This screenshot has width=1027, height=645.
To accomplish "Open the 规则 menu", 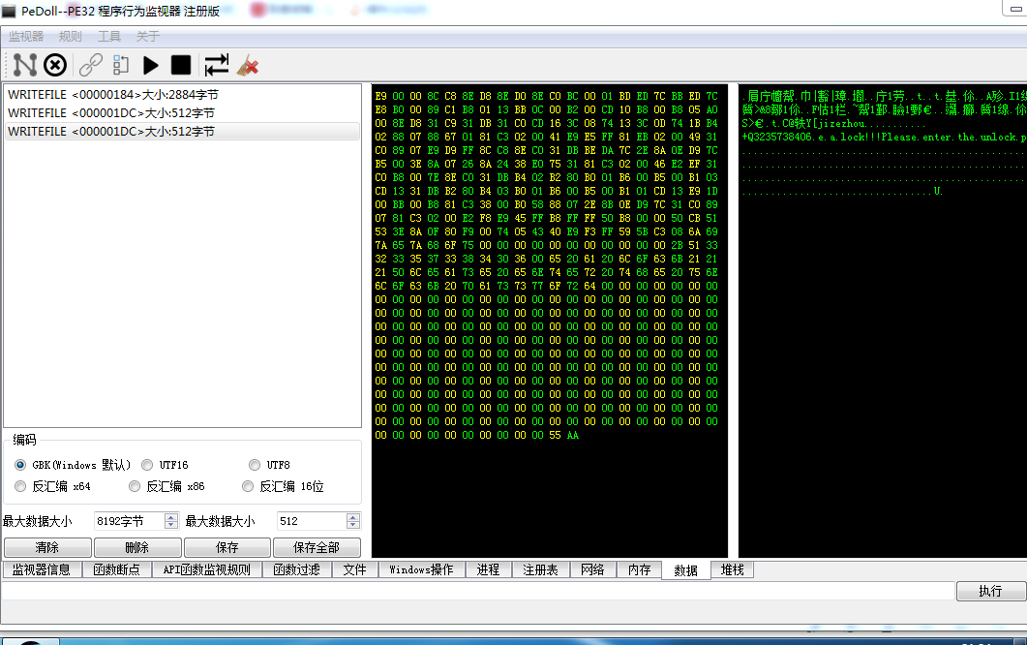I will pyautogui.click(x=70, y=37).
